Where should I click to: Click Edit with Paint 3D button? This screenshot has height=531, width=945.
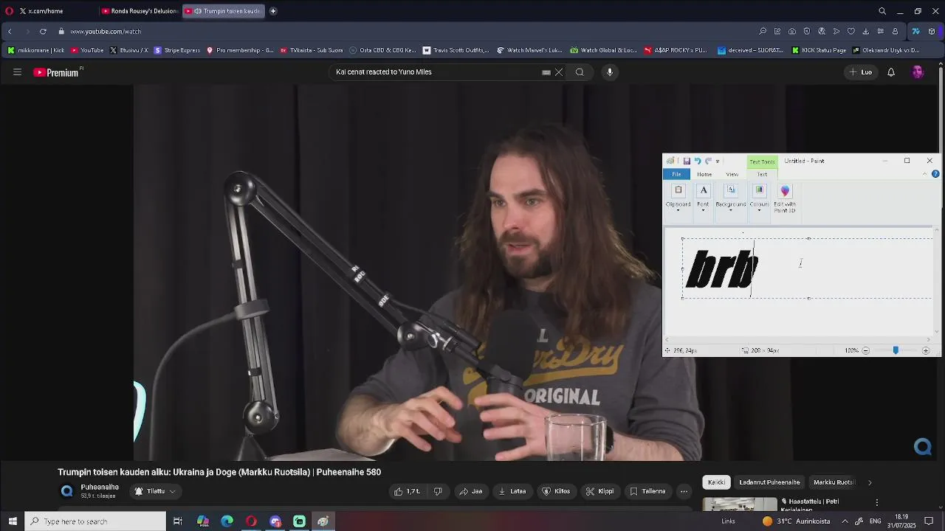pyautogui.click(x=785, y=198)
